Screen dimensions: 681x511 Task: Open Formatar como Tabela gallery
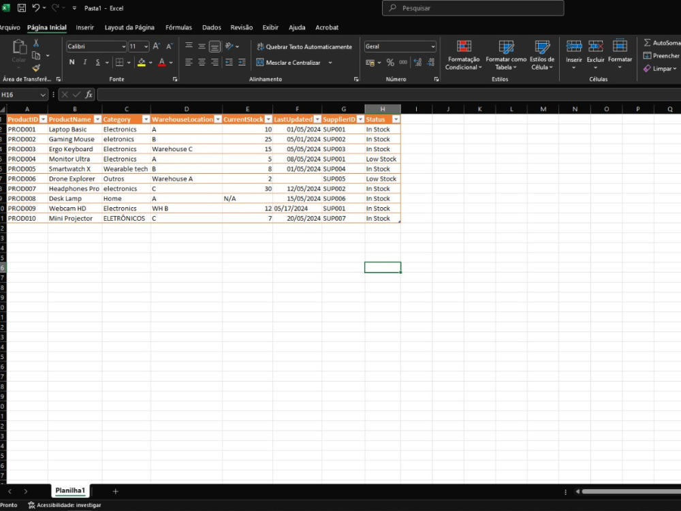point(506,55)
